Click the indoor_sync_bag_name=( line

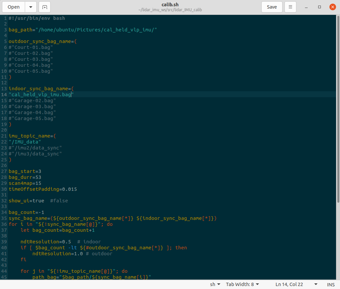tap(41, 89)
